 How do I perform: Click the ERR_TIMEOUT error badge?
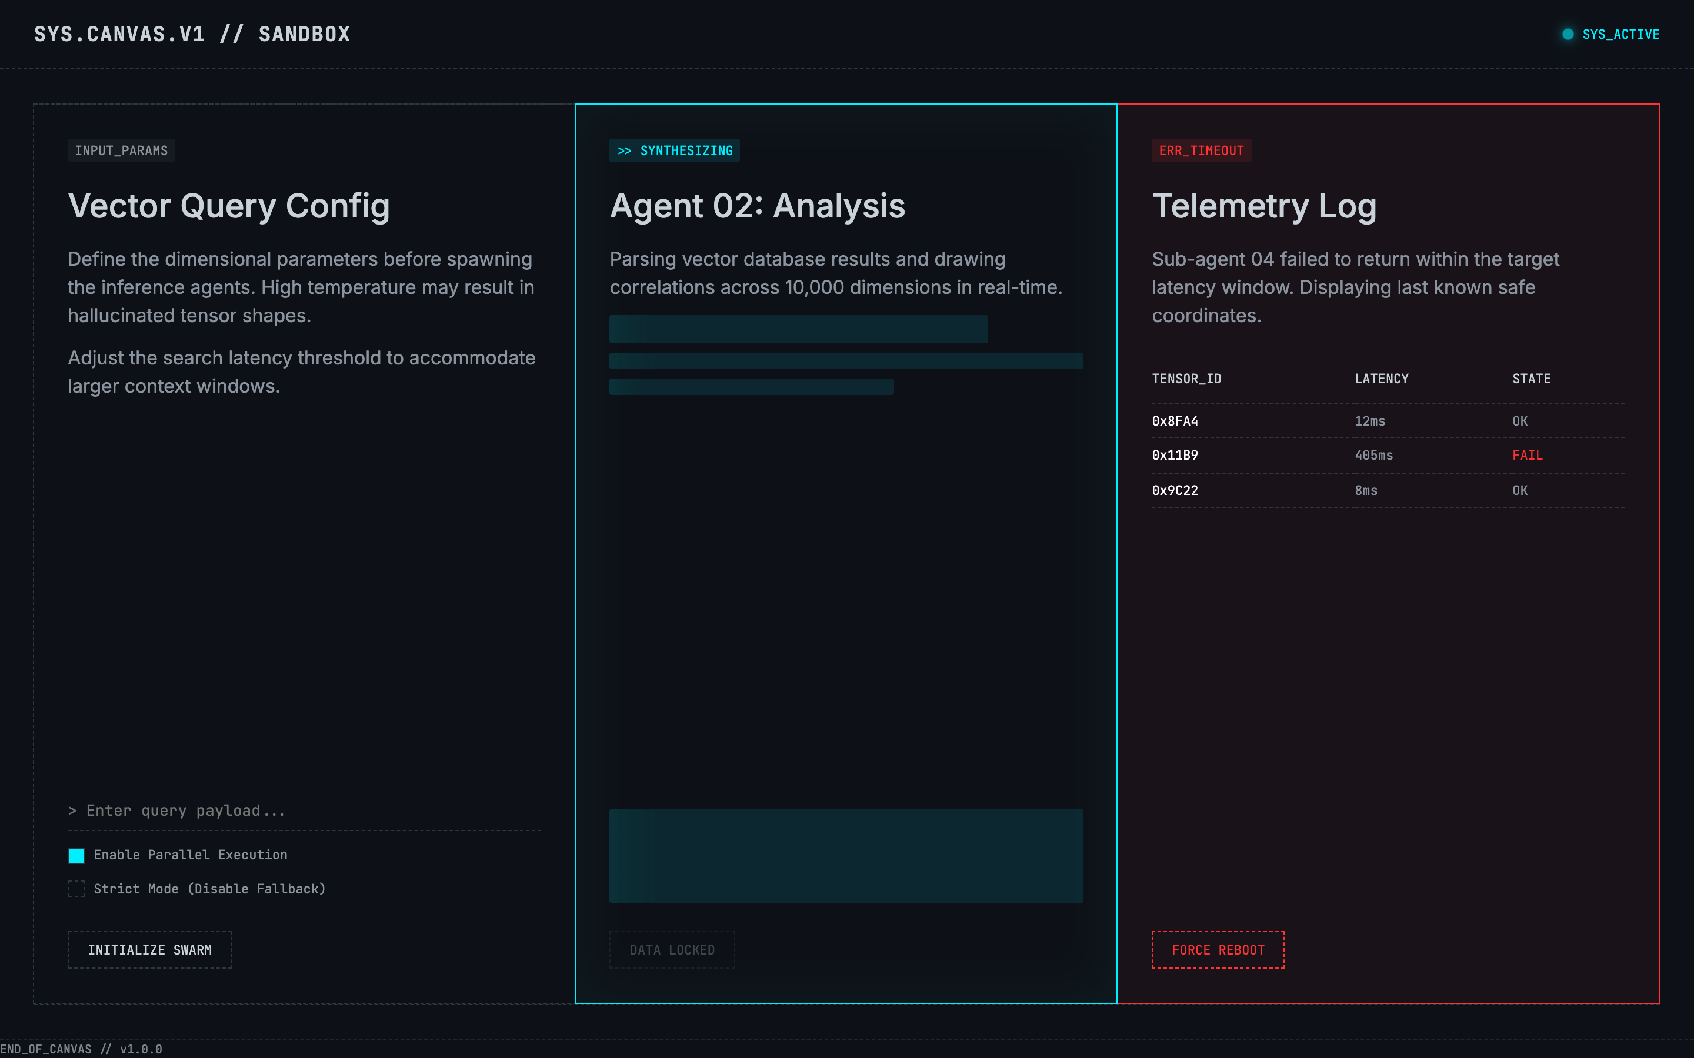pyautogui.click(x=1201, y=150)
